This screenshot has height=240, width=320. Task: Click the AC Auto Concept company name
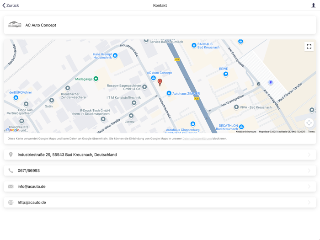41,25
